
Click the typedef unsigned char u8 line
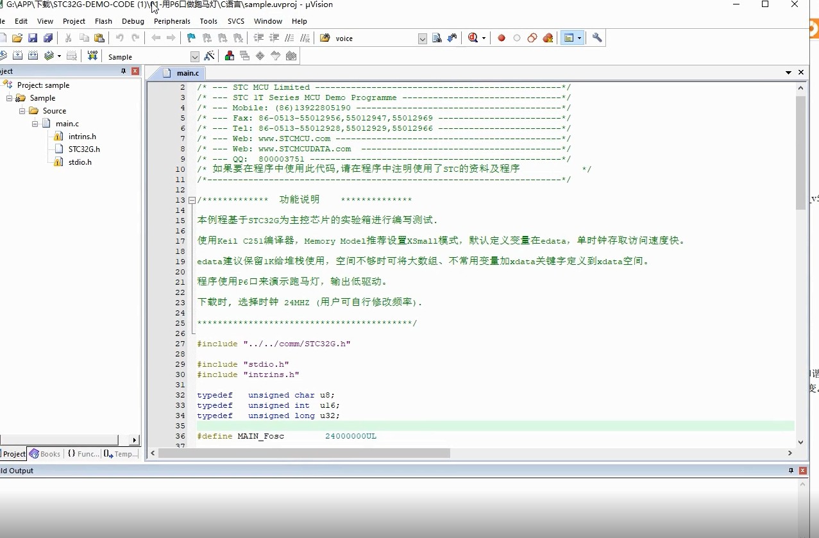(266, 395)
